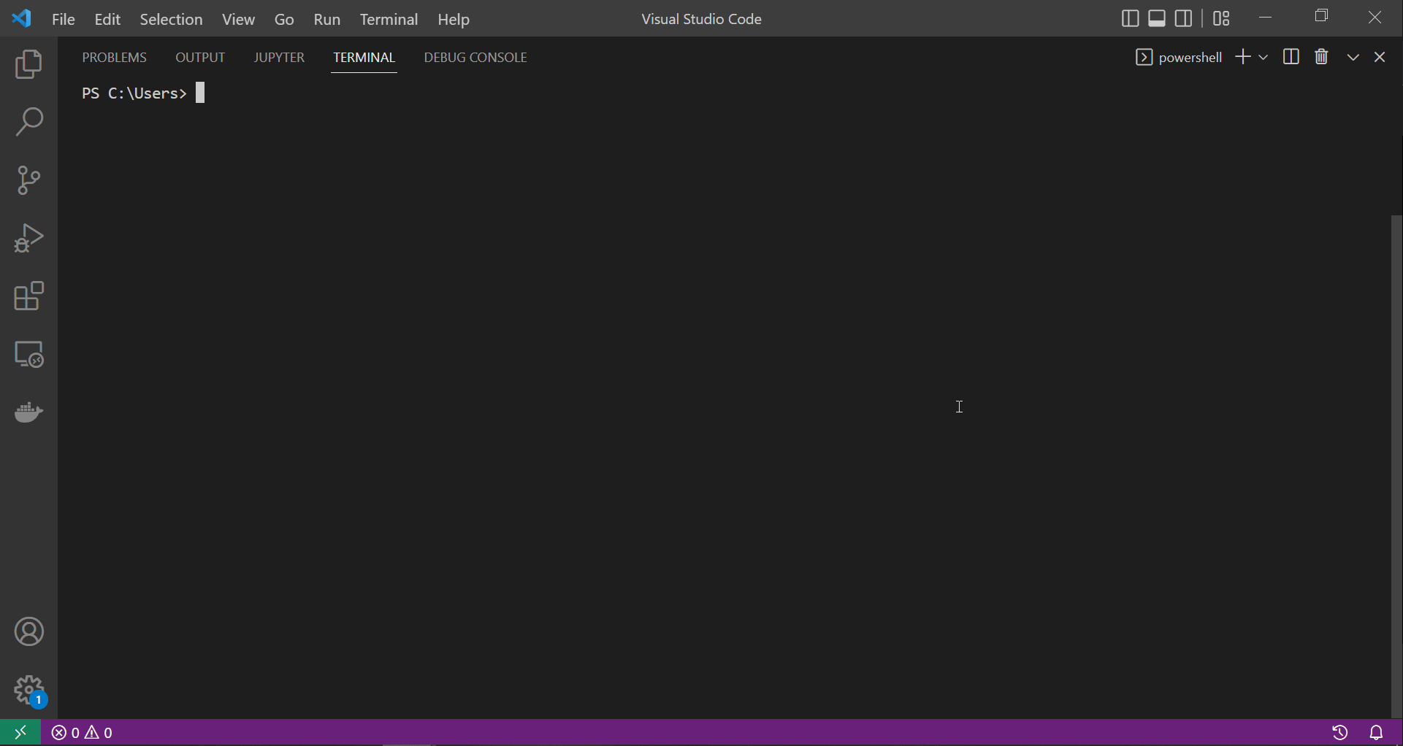Viewport: 1403px width, 746px height.
Task: Open the Manage settings gear
Action: 28,691
